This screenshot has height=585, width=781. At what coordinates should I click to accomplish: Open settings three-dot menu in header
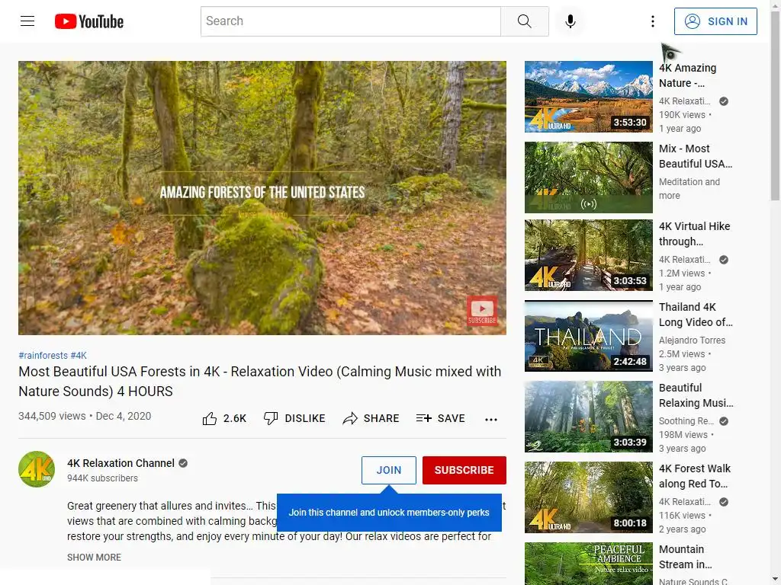tap(653, 21)
